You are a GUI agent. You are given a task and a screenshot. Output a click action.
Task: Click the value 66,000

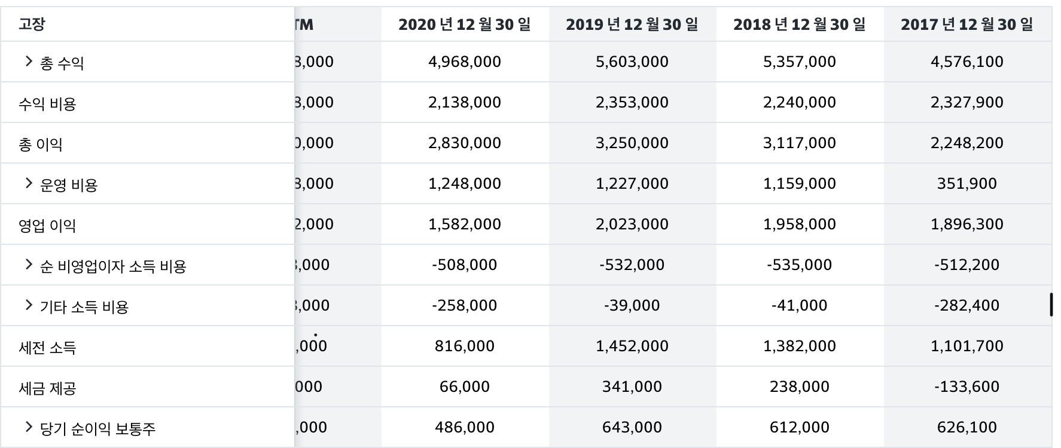[x=465, y=386]
